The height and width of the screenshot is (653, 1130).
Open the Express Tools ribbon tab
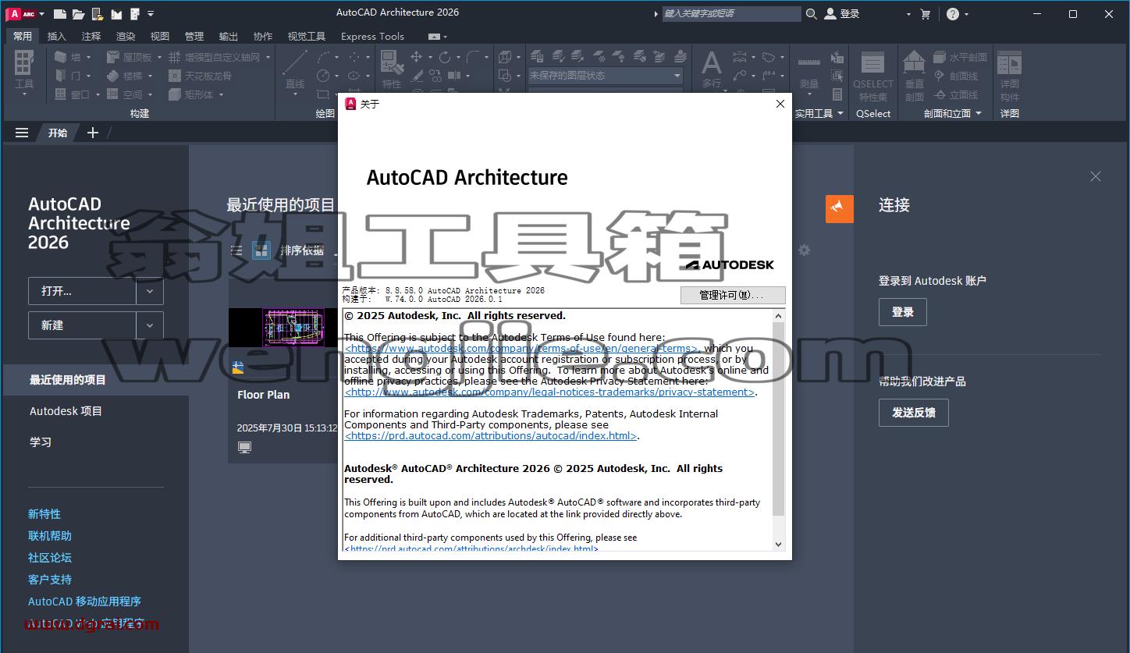tap(372, 36)
